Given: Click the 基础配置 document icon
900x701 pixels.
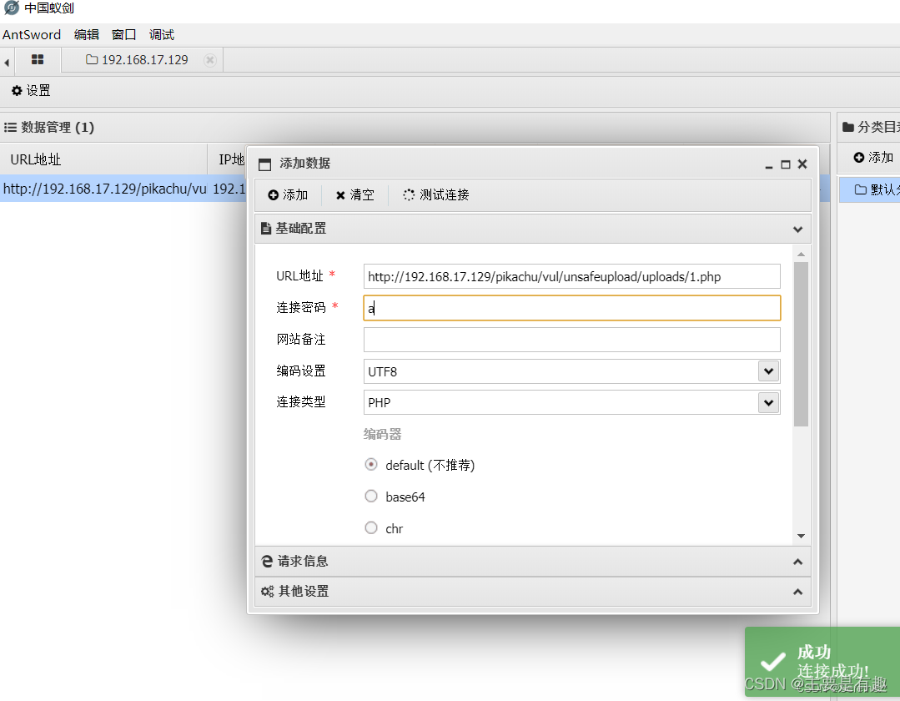Looking at the screenshot, I should (x=266, y=228).
